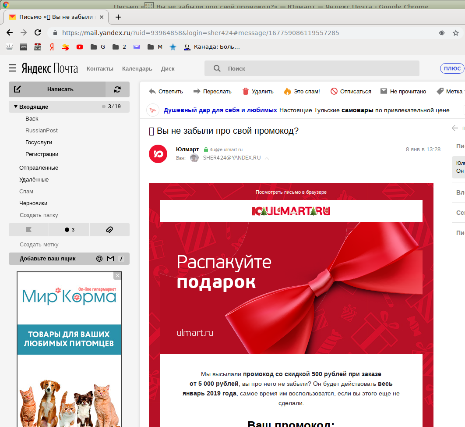465x427 pixels.
Task: Open a new browser tab
Action: click(x=118, y=17)
